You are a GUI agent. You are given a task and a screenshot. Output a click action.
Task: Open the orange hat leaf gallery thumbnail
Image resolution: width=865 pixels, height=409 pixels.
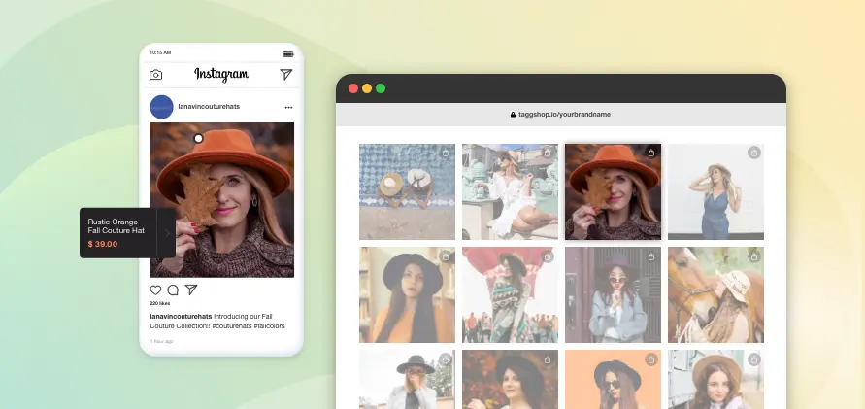coord(612,191)
